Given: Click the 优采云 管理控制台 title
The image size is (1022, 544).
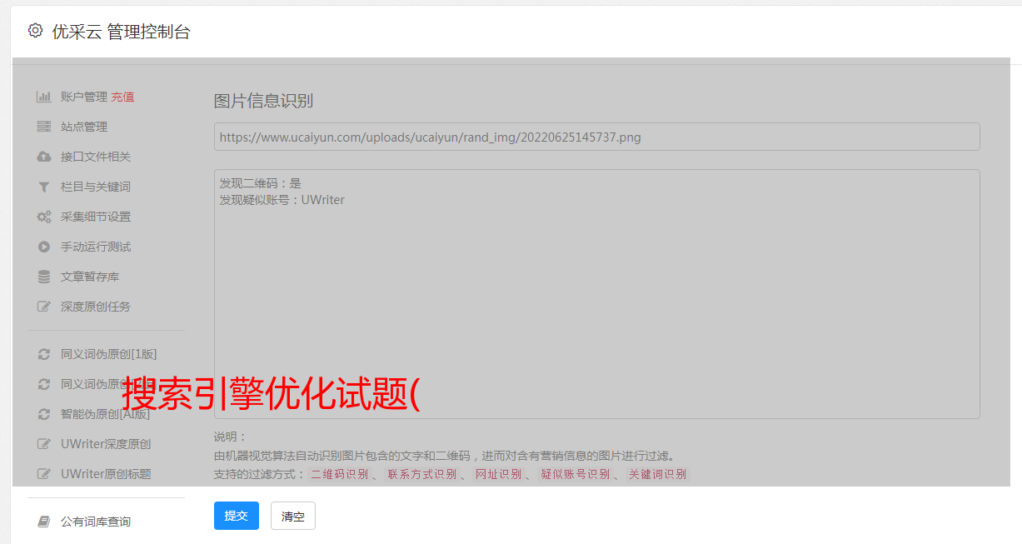Looking at the screenshot, I should pos(121,32).
